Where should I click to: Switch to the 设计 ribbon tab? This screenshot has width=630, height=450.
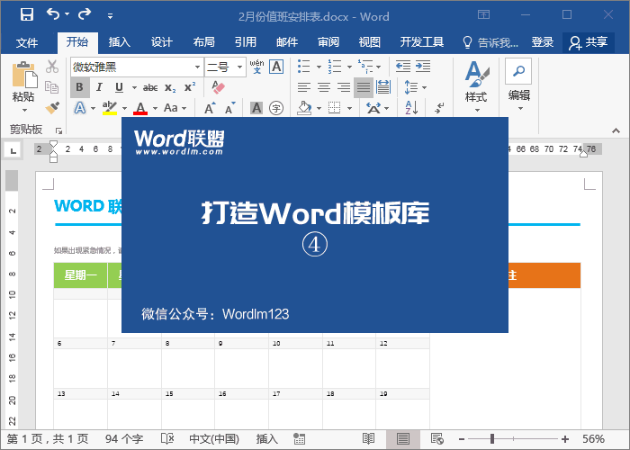coord(161,41)
